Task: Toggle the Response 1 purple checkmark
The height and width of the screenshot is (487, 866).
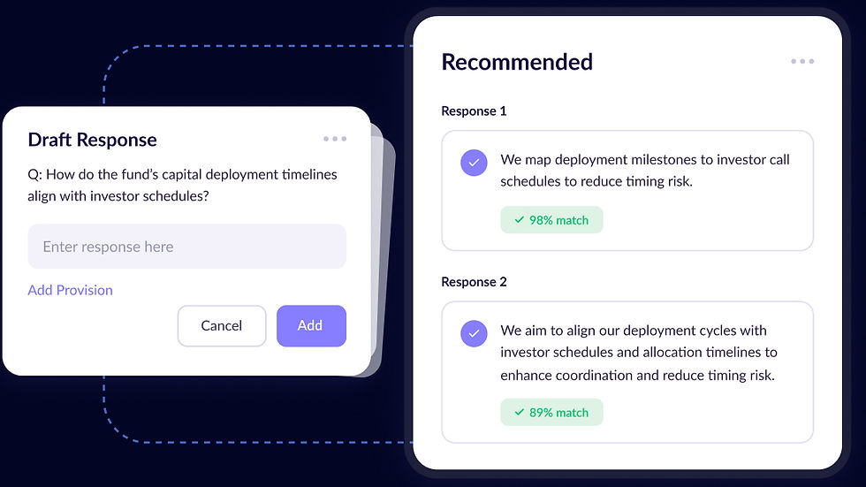Action: tap(474, 163)
